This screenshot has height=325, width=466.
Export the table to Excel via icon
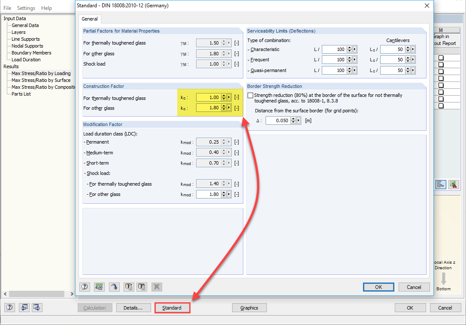(454, 184)
